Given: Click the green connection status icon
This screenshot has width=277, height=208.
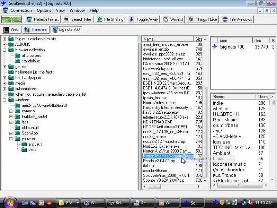Looking at the screenshot, I should 11,19.
